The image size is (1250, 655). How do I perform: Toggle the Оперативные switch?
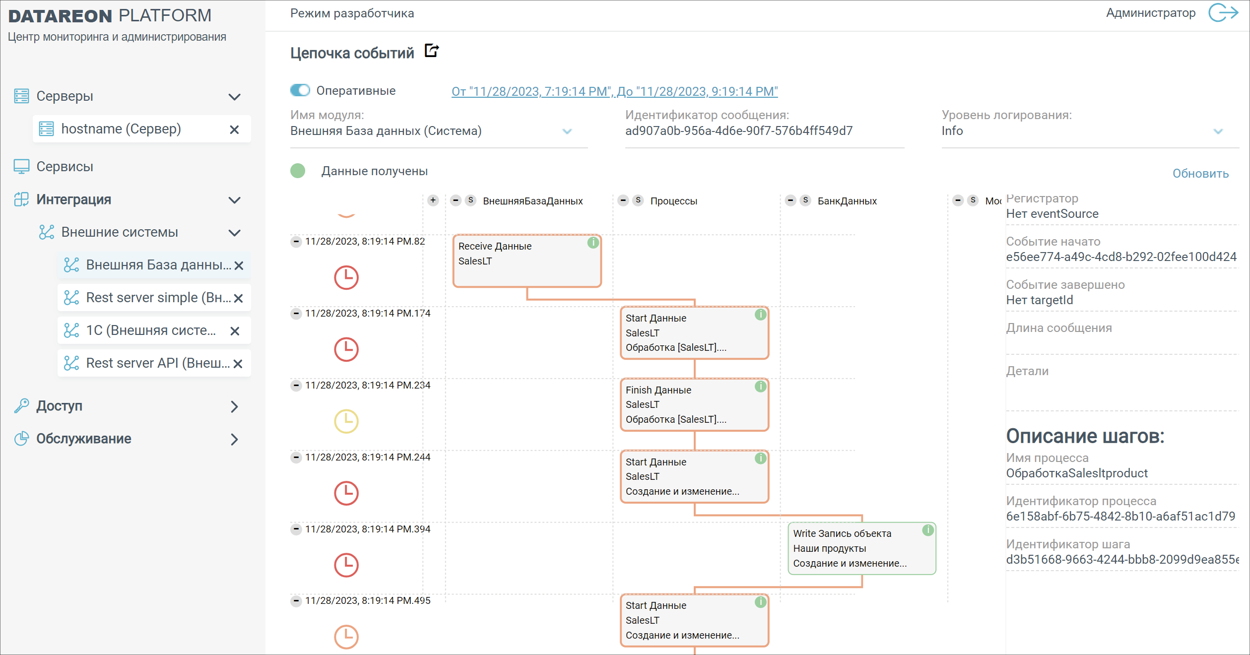click(300, 90)
